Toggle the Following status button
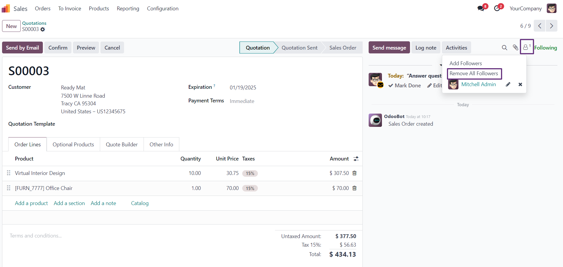Image resolution: width=563 pixels, height=267 pixels. pos(545,48)
